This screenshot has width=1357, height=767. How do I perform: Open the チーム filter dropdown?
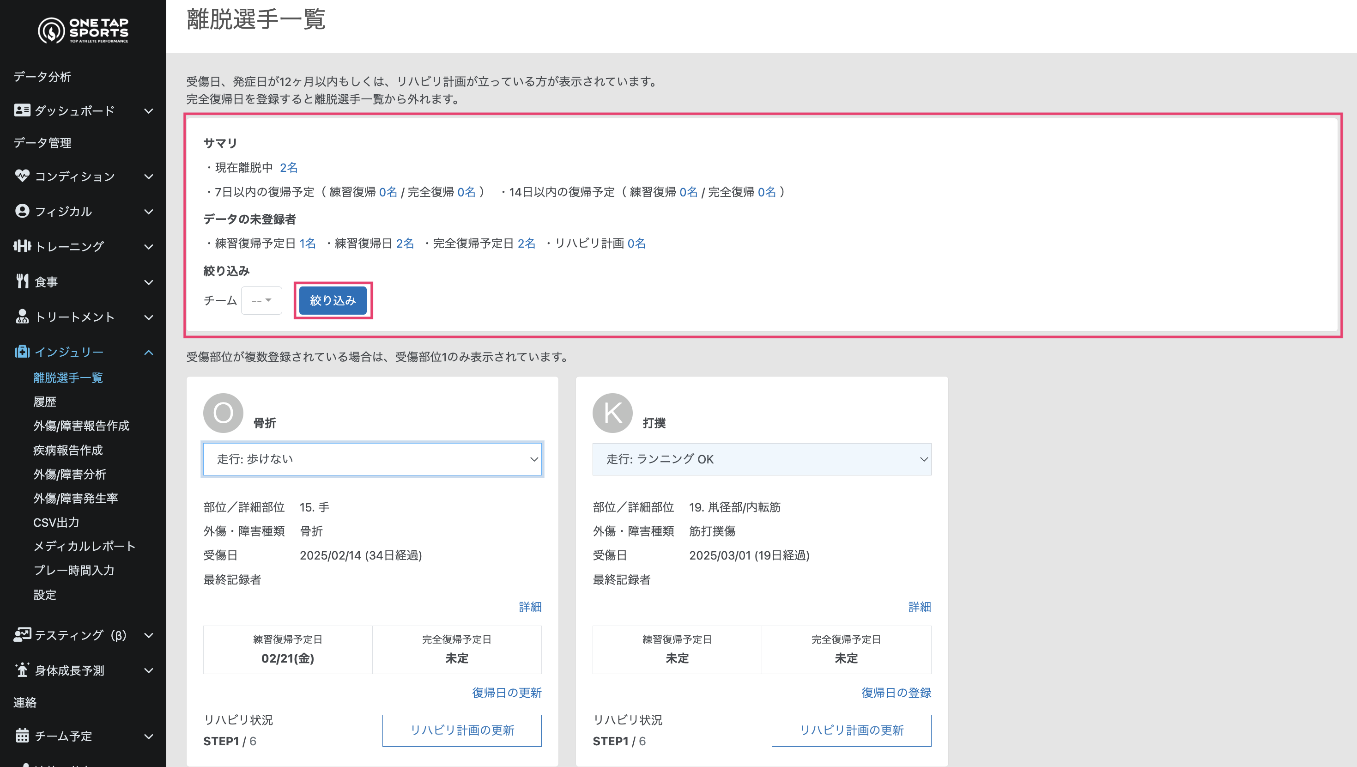(261, 300)
